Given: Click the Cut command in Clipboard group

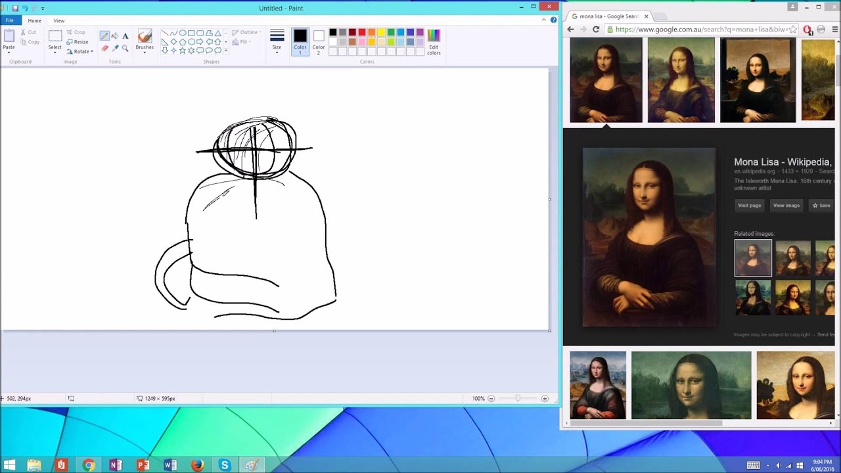Looking at the screenshot, I should (28, 32).
